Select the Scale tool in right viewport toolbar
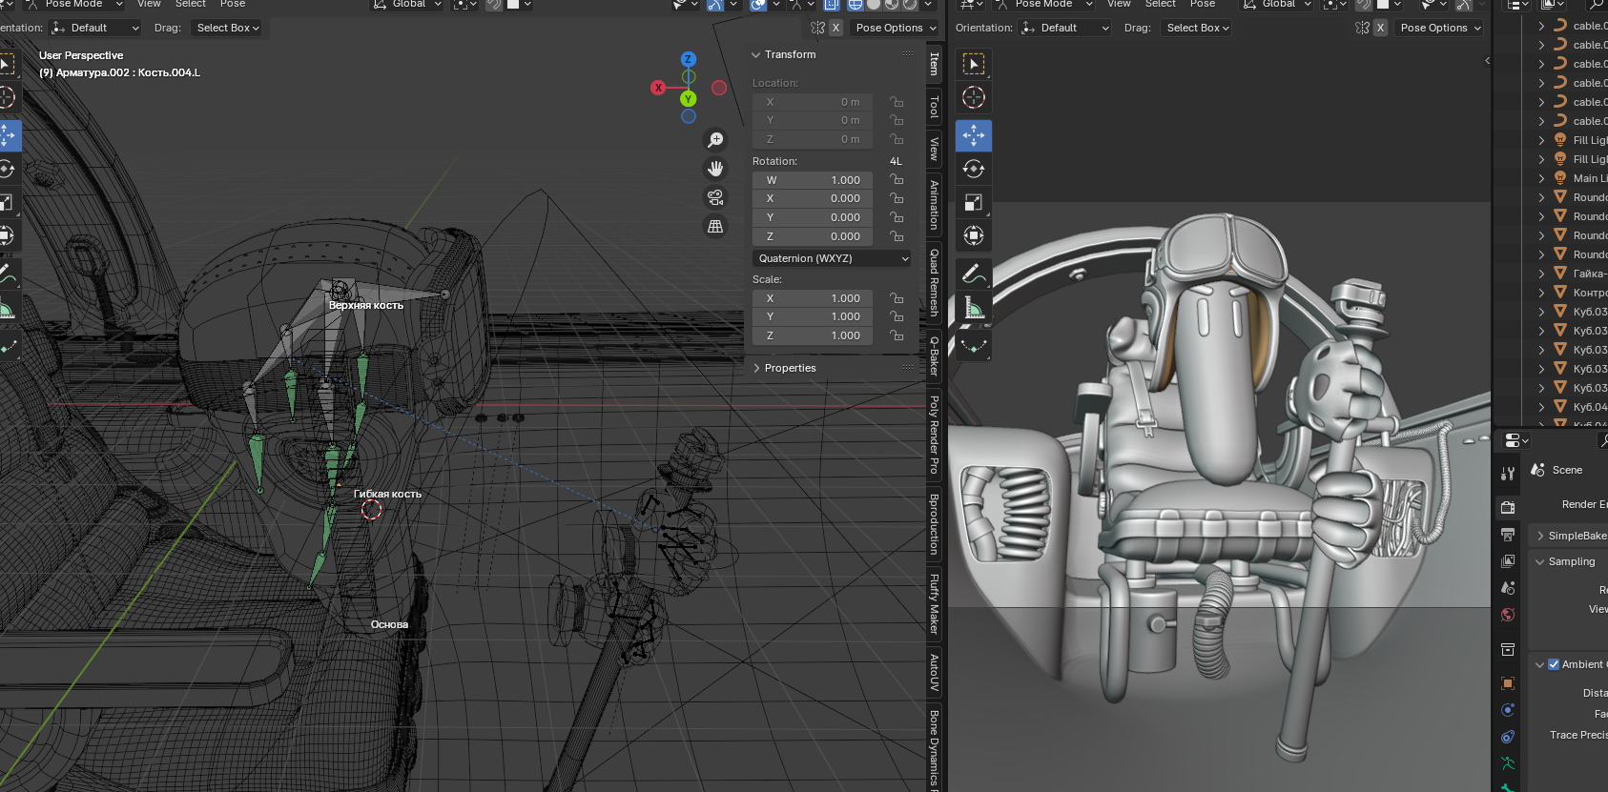 (x=974, y=202)
